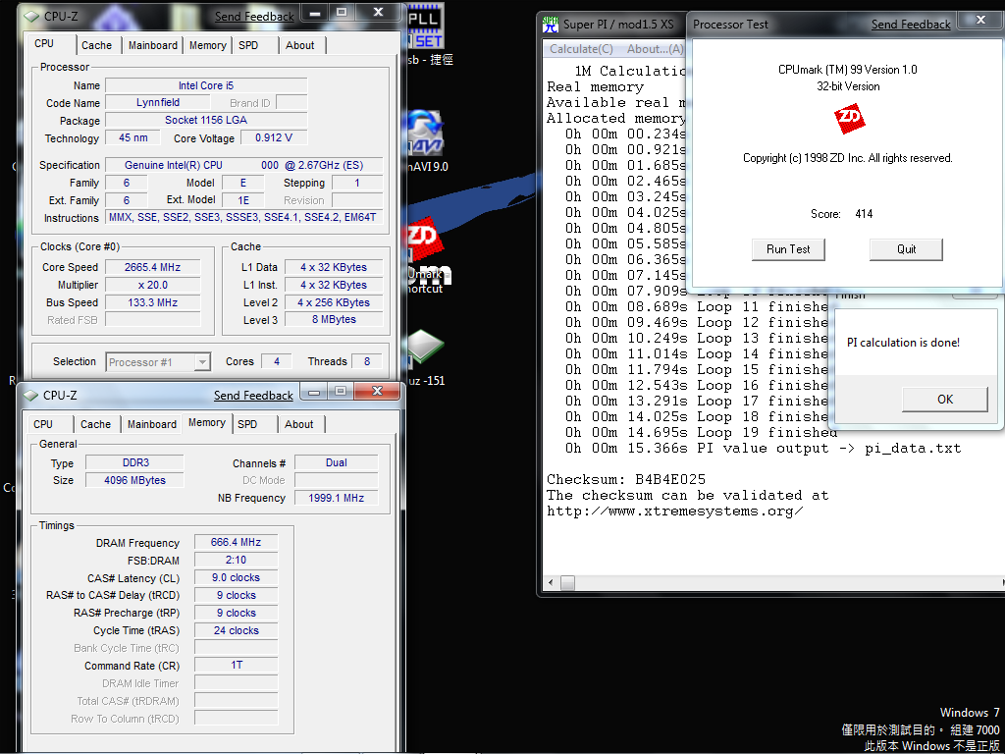Click the Technology value 45 nm
Screen dimensions: 1005x754
tap(133, 137)
